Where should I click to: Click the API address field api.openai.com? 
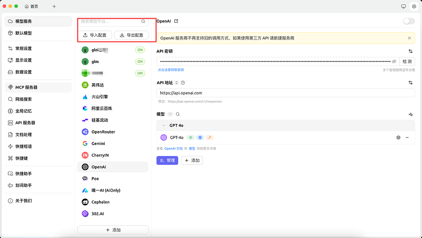(x=285, y=93)
